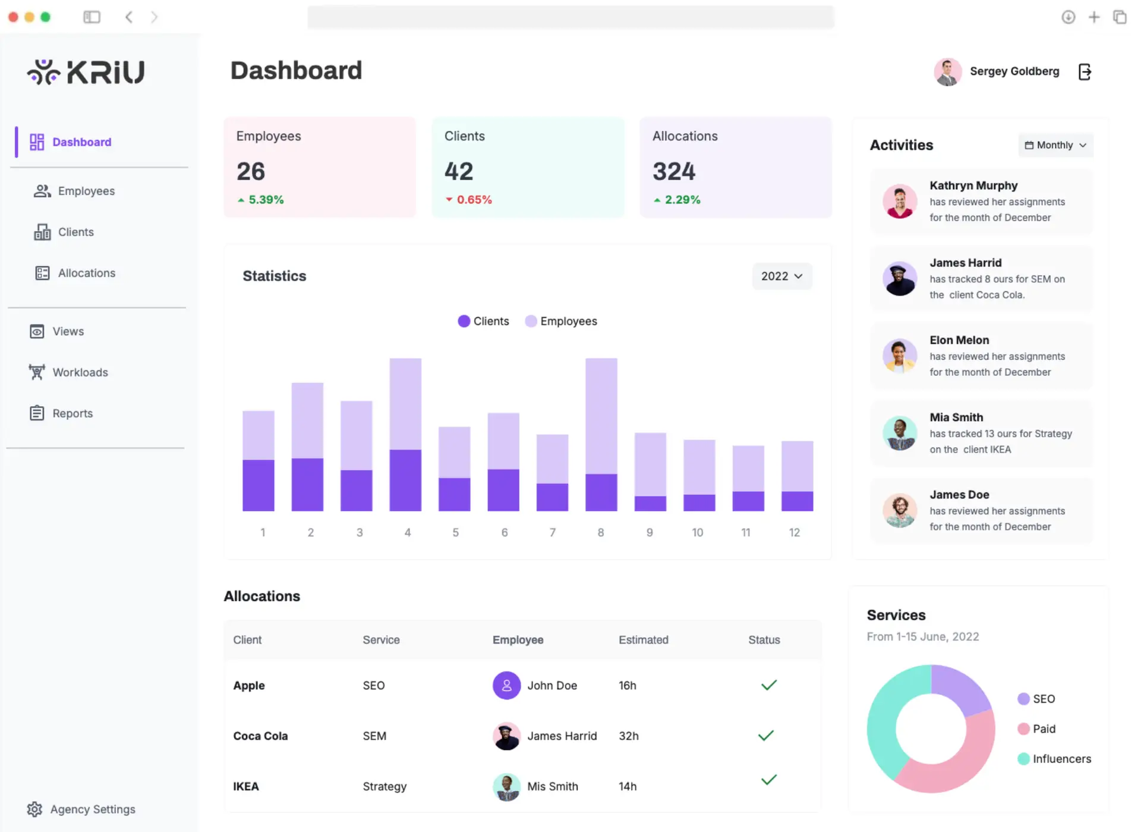Click the Workloads icon in sidebar

[36, 371]
